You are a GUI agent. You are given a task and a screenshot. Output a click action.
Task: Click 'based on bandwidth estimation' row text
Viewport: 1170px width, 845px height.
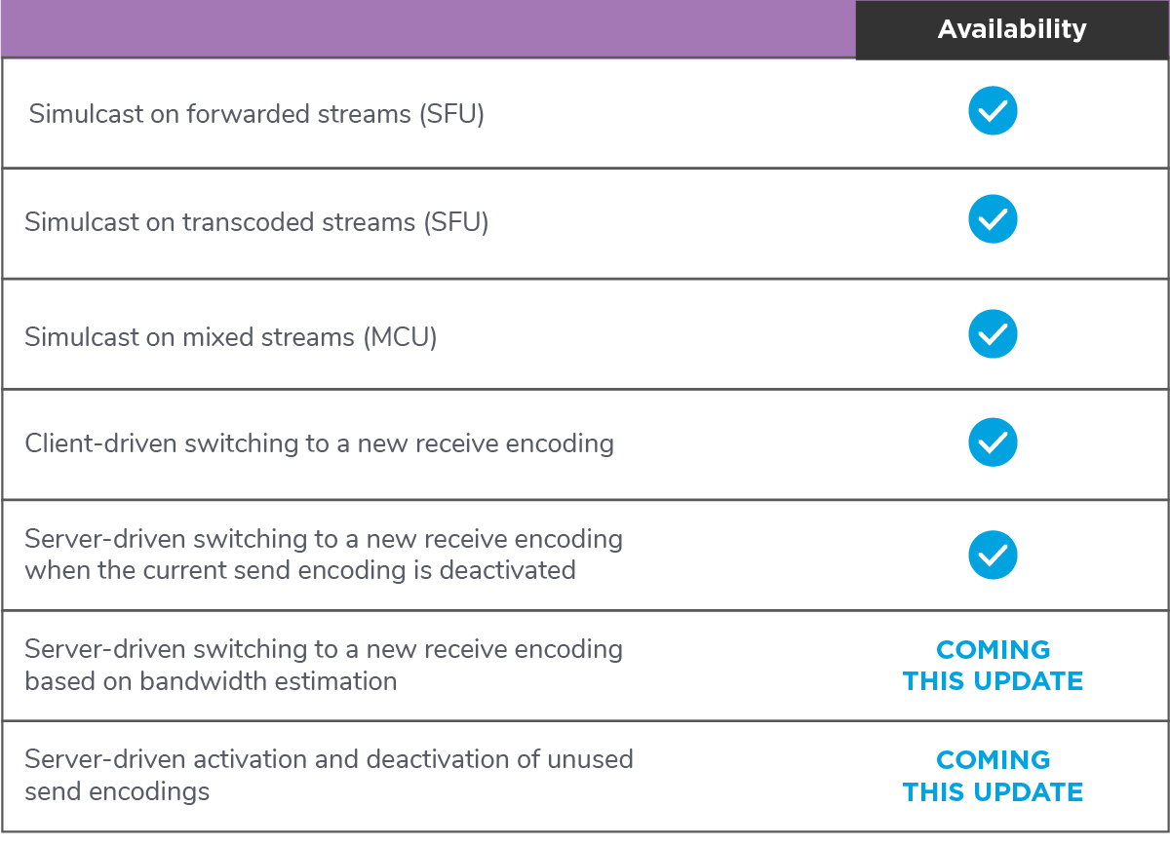click(x=211, y=680)
